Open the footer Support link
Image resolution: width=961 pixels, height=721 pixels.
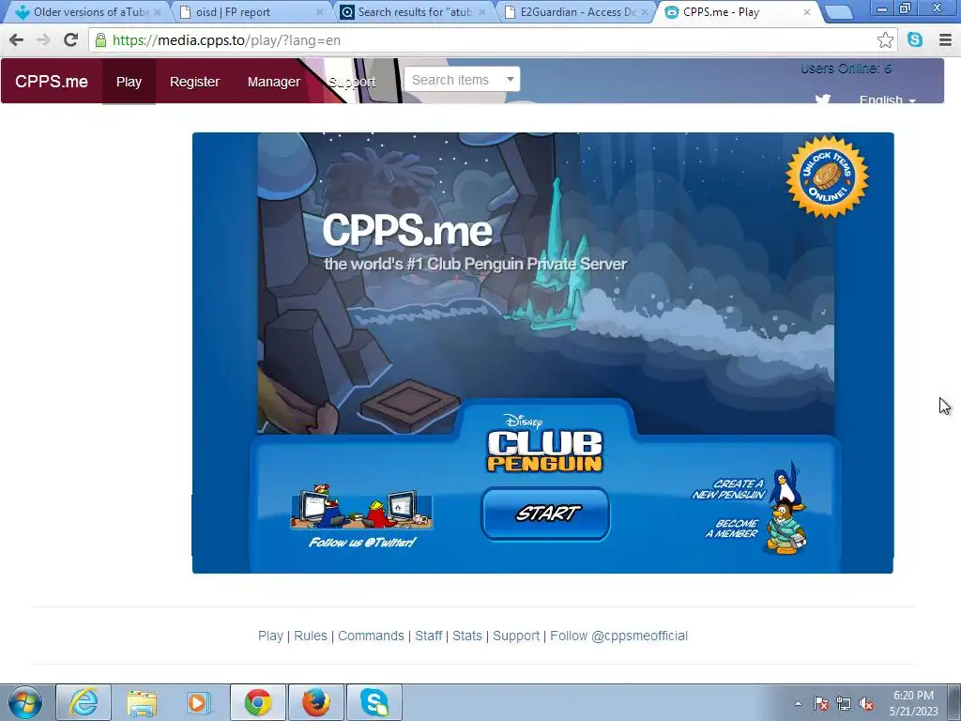[516, 636]
